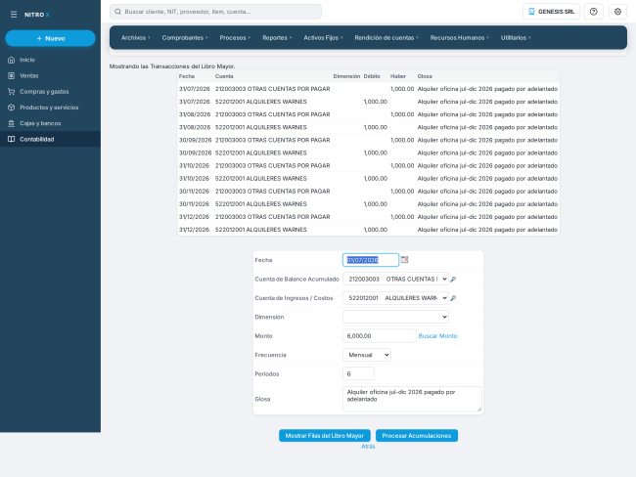Expand Cuenta de Ingresos / Costos dropdown
The width and height of the screenshot is (636, 477).
pyautogui.click(x=395, y=298)
